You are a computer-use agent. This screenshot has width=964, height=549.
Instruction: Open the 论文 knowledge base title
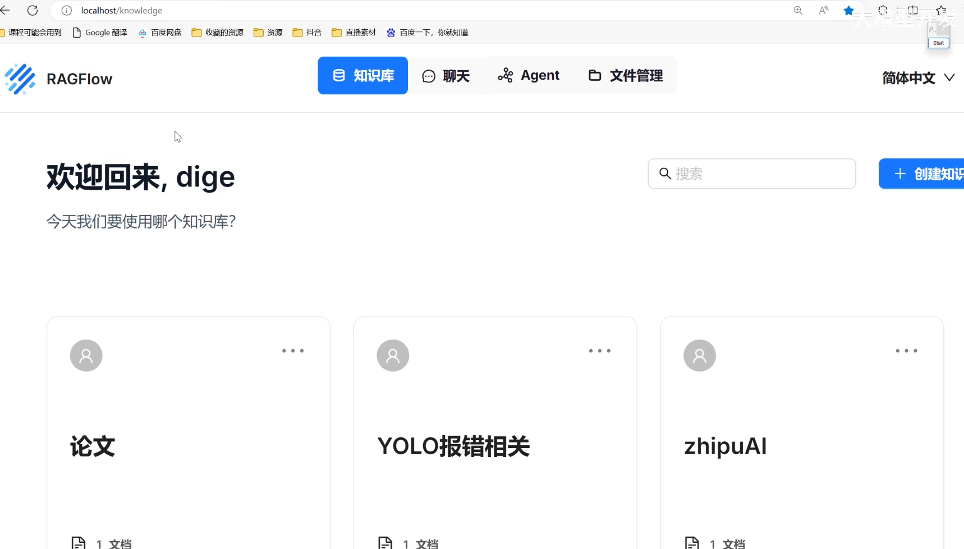click(x=93, y=447)
